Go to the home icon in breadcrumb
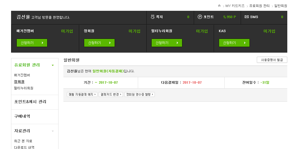 point(219,5)
